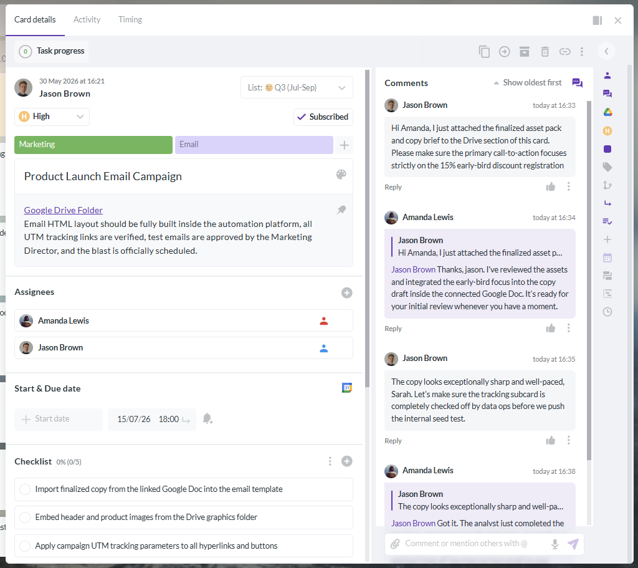Screen dimensions: 638x568
Task: Open the assignees icon in right sidebar
Action: click(x=607, y=75)
